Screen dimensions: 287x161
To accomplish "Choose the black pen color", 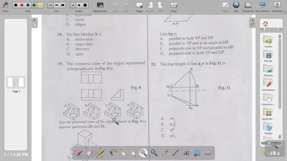I will tap(16, 5).
